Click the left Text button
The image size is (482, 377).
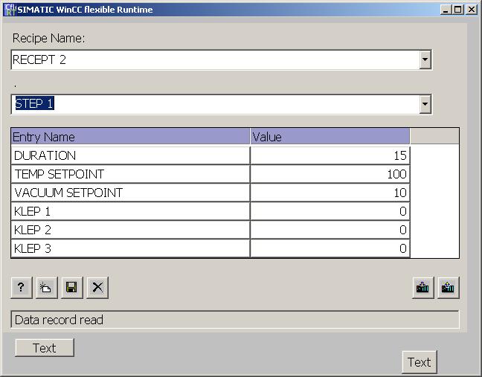pos(45,348)
